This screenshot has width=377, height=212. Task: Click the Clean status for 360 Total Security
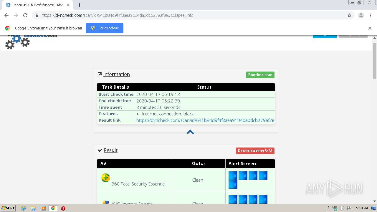[198, 180]
